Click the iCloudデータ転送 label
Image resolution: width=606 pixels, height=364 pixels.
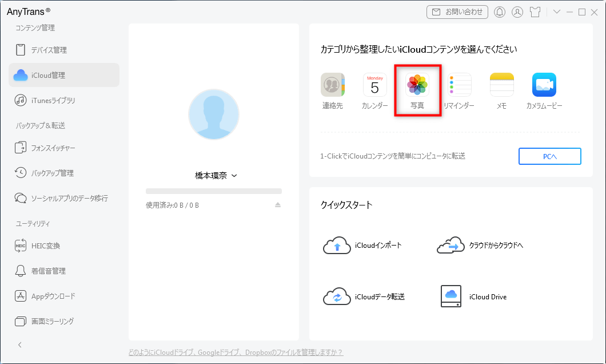(x=380, y=296)
